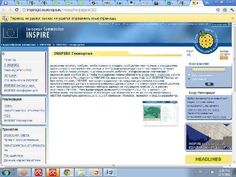Select the first radio option in the search box
This screenshot has height=177, width=236.
[189, 75]
